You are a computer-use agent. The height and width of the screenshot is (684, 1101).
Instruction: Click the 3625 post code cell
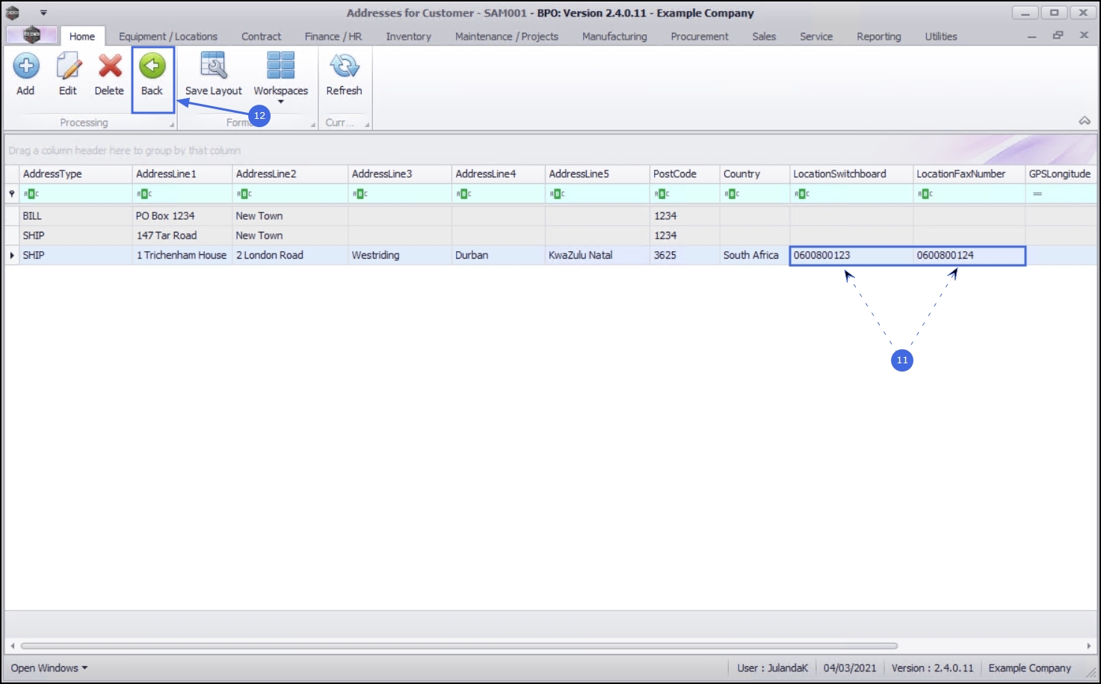tap(685, 255)
